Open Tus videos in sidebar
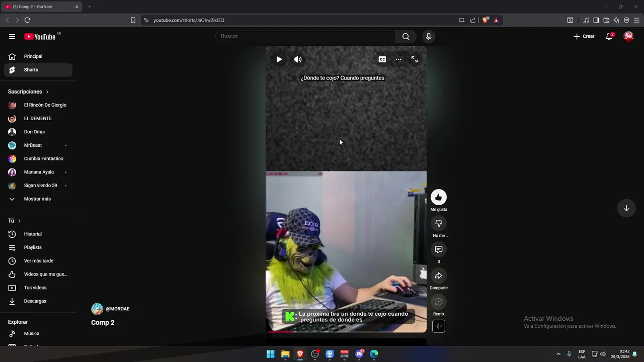The image size is (644, 362). point(38,288)
